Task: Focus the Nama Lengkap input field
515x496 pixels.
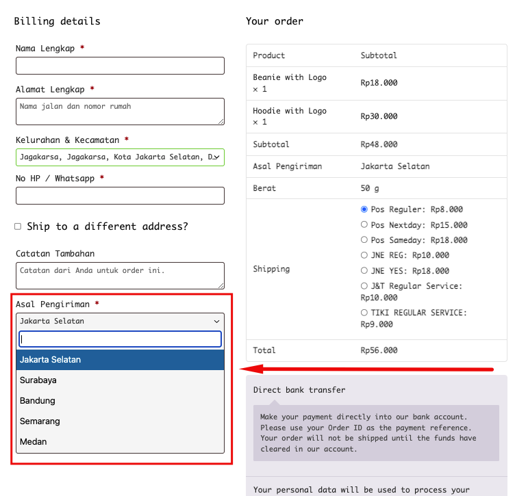Action: (x=120, y=66)
